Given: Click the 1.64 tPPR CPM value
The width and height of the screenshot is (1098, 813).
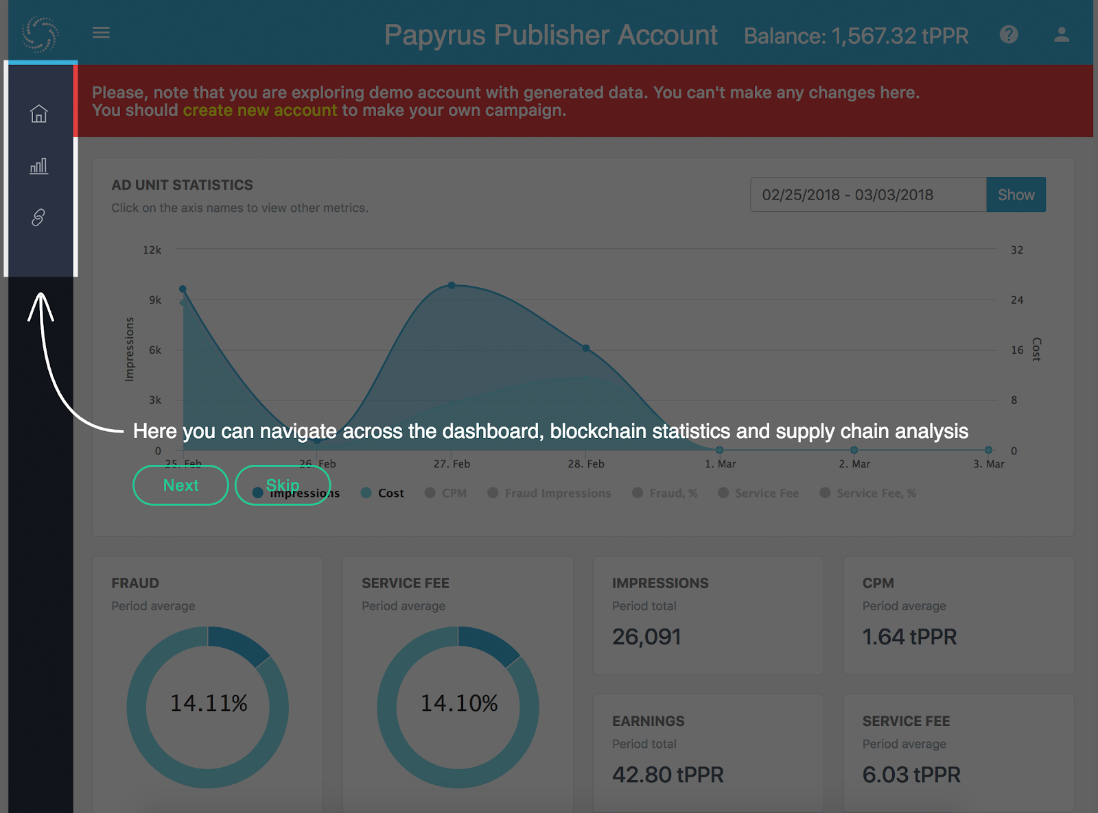Looking at the screenshot, I should pos(909,637).
